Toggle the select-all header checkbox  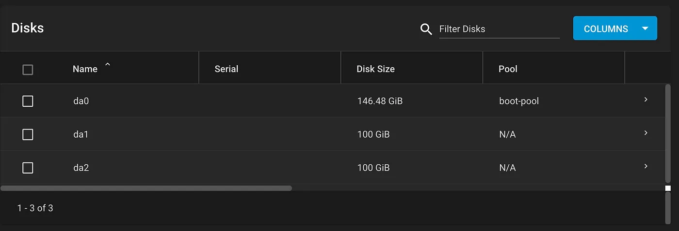click(28, 70)
